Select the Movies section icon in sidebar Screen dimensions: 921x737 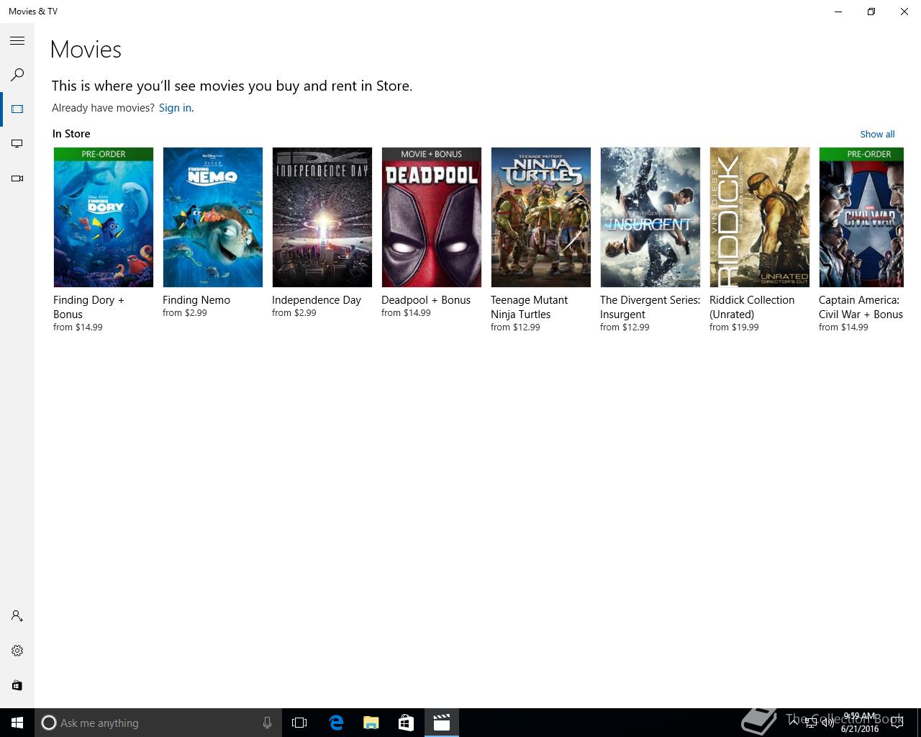(x=17, y=109)
